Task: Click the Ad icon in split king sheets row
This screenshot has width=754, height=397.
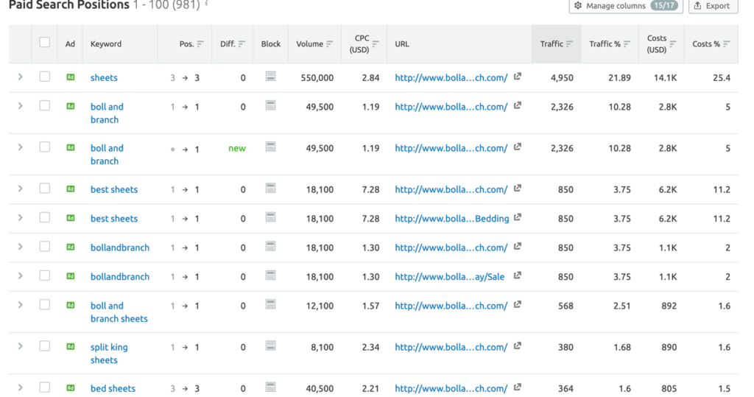Action: pyautogui.click(x=70, y=346)
